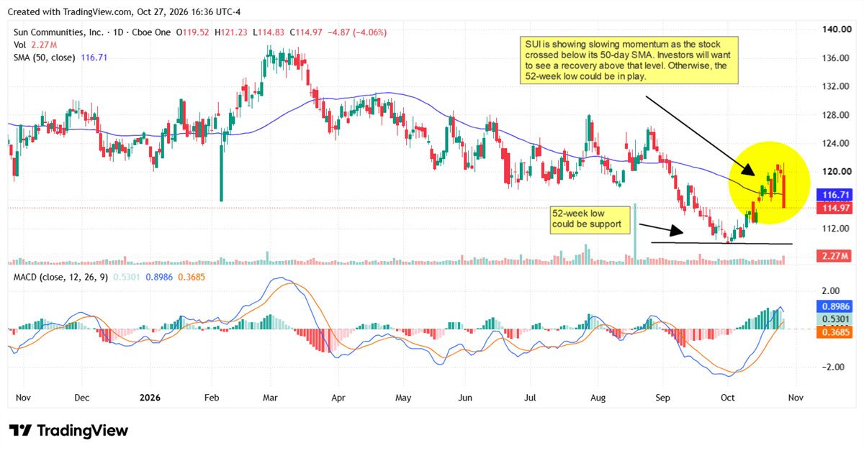
Task: Click the orange 0.3685 signal value label
Action: (x=834, y=331)
